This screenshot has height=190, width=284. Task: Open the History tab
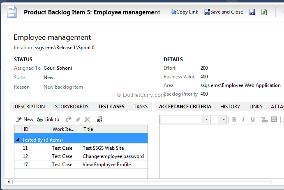pyautogui.click(x=230, y=107)
